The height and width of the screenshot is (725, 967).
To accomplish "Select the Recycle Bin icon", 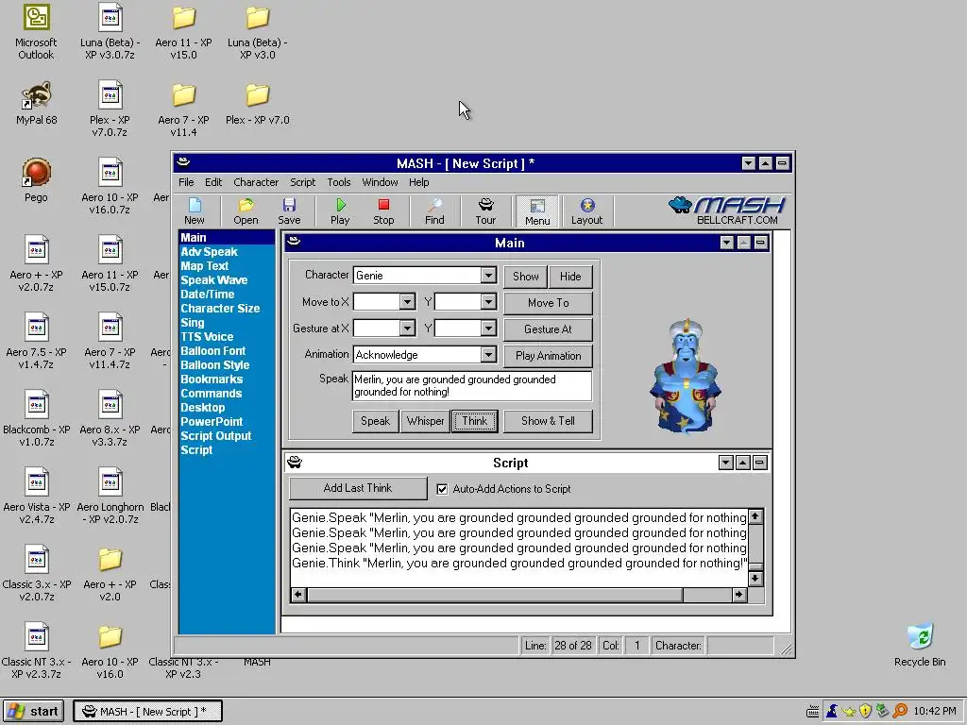I will point(920,645).
